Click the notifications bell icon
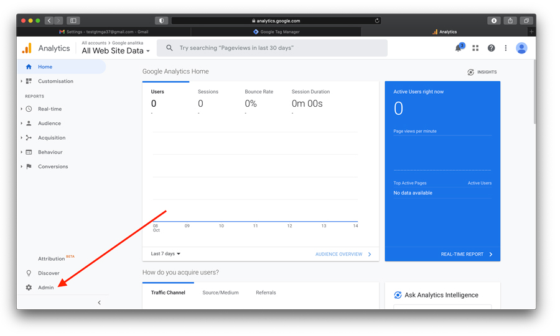Screen dimensions: 560x336 click(459, 48)
